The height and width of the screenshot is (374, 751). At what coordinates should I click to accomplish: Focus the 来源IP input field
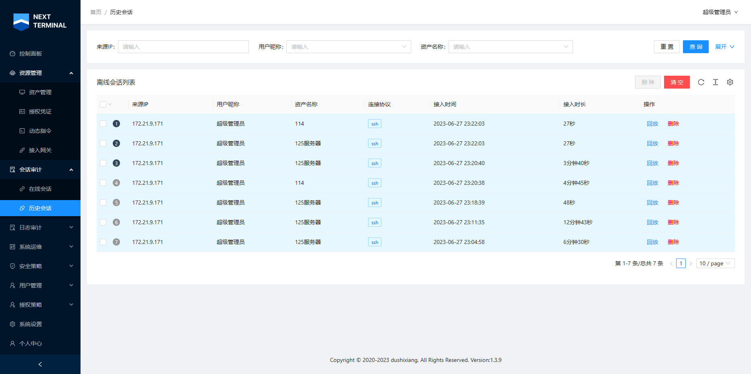[x=183, y=47]
